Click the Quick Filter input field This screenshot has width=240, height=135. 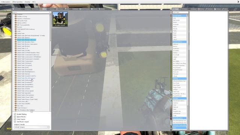point(180,12)
